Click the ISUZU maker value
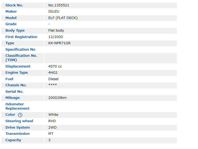Viewport: 198px width, 149px height. click(54, 12)
